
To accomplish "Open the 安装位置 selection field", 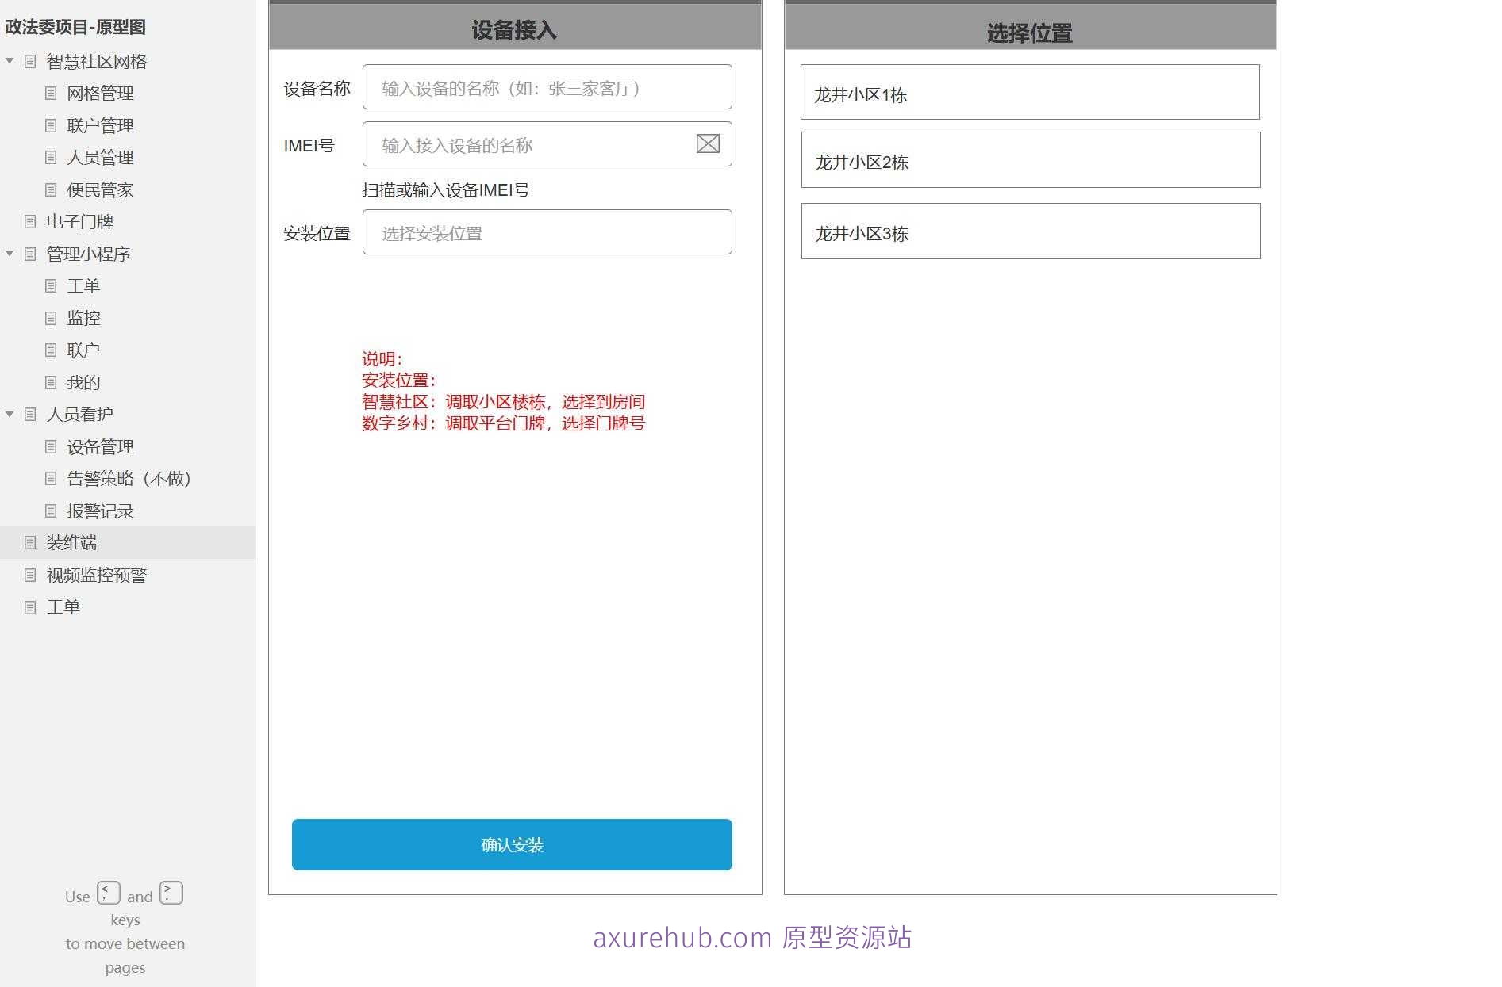I will coord(547,232).
